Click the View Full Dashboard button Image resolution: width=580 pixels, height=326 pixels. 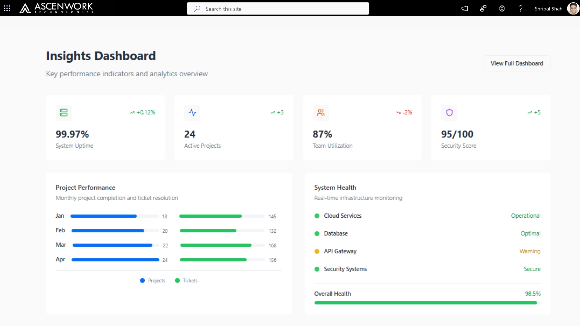pos(517,63)
